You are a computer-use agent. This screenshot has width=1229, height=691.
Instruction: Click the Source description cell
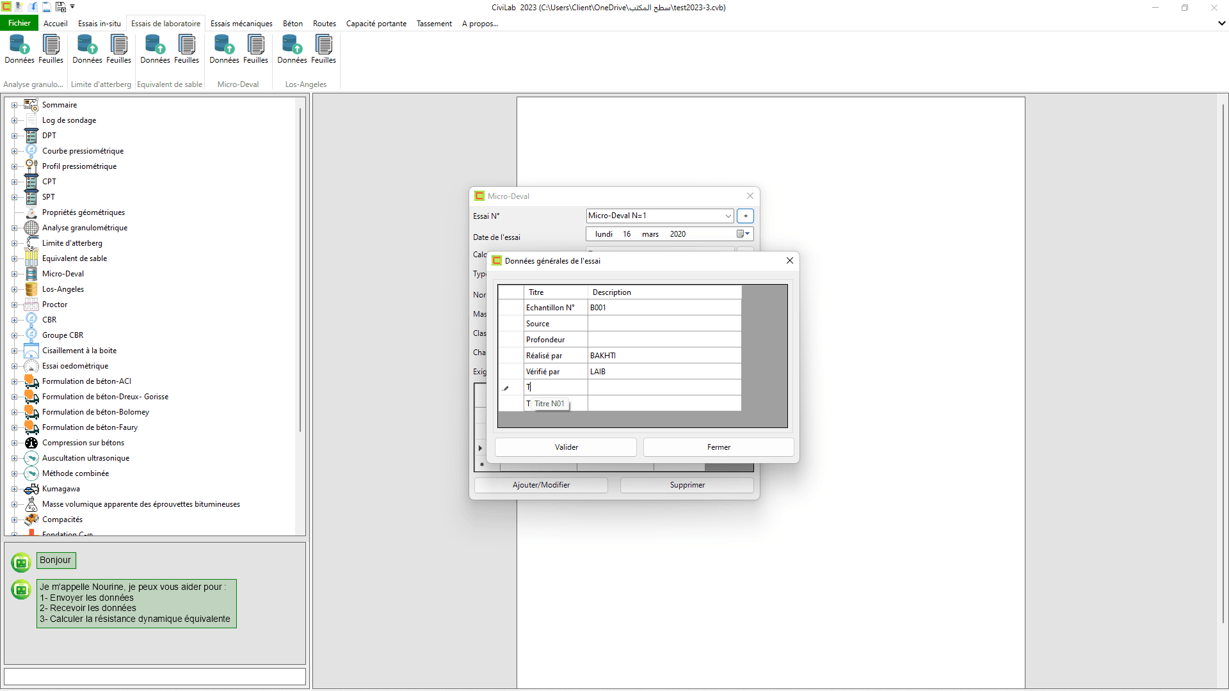[x=664, y=324]
